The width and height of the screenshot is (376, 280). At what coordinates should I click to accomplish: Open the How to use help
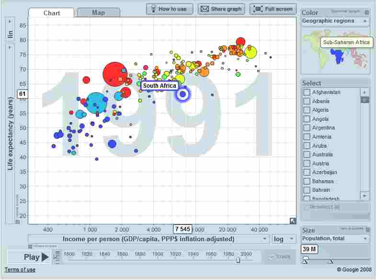click(170, 9)
